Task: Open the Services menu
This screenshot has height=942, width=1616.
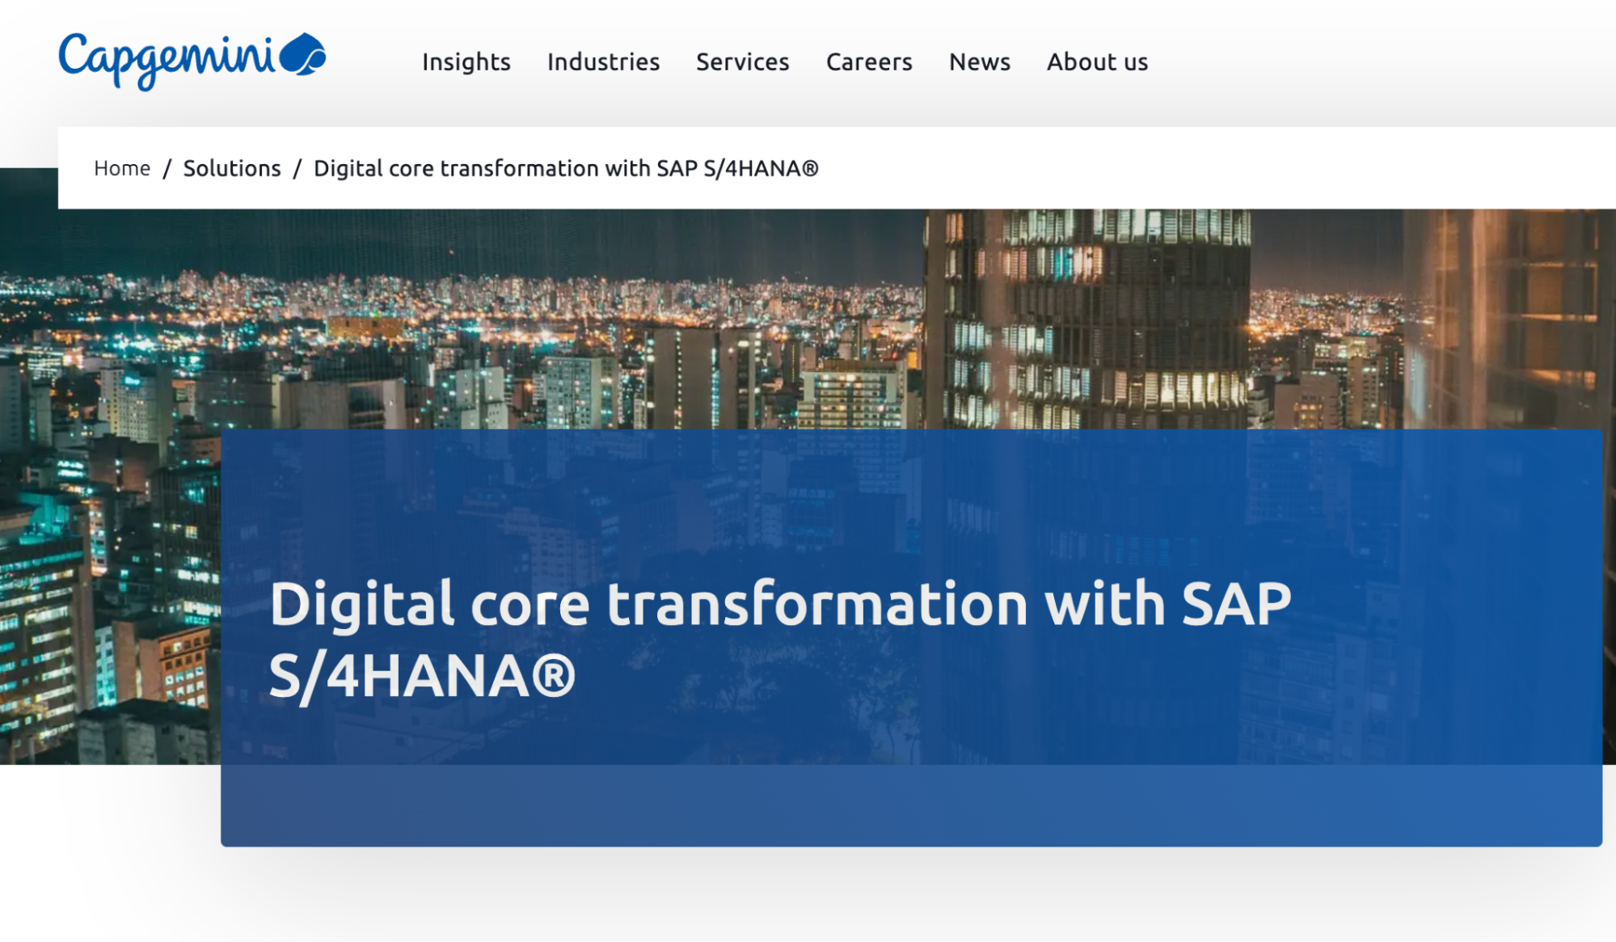Action: point(743,61)
